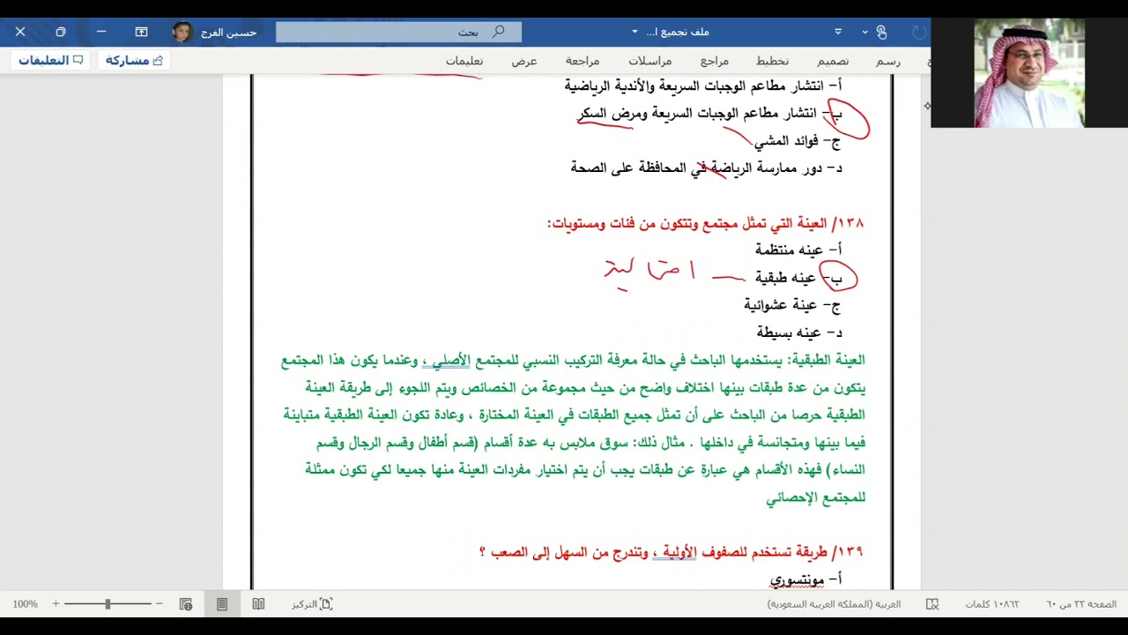Click the answer option أ- عينه منتظمة
This screenshot has width=1128, height=635.
[798, 250]
